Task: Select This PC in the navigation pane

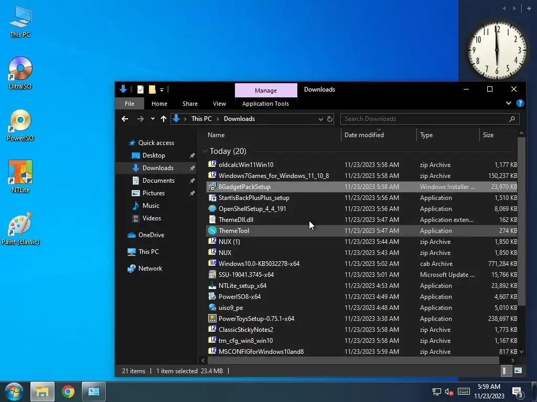Action: [x=148, y=252]
